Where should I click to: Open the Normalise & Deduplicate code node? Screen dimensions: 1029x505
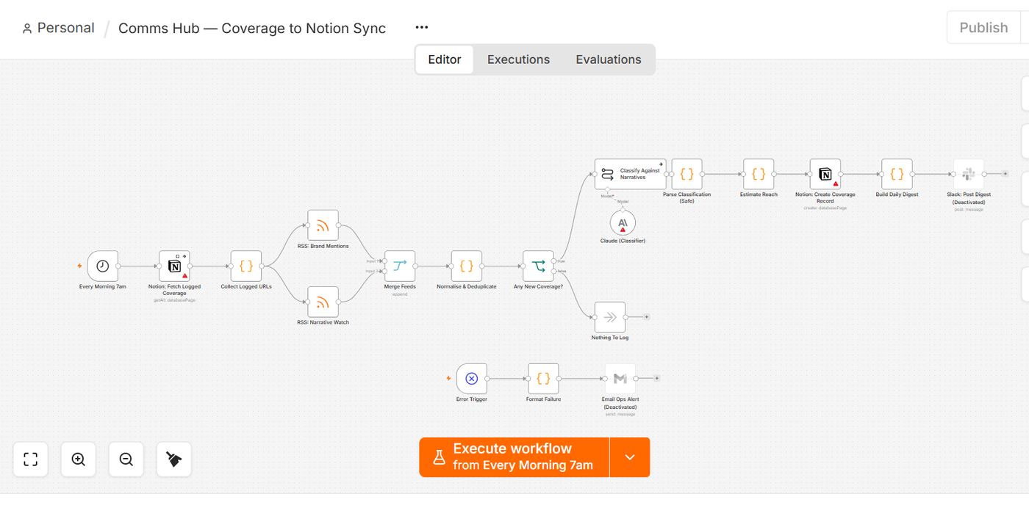click(x=466, y=266)
